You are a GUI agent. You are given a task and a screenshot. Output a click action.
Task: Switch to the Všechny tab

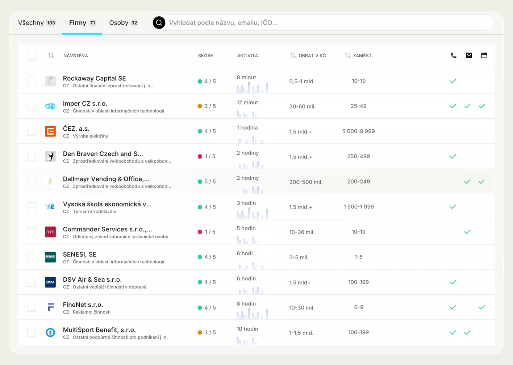point(37,22)
